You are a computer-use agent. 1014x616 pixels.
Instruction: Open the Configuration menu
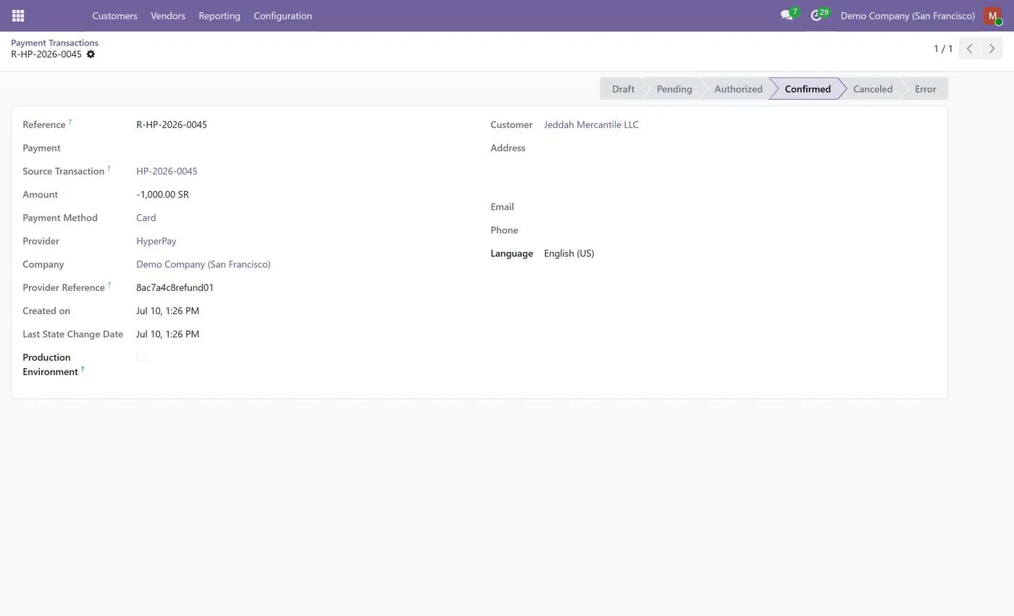pyautogui.click(x=282, y=15)
